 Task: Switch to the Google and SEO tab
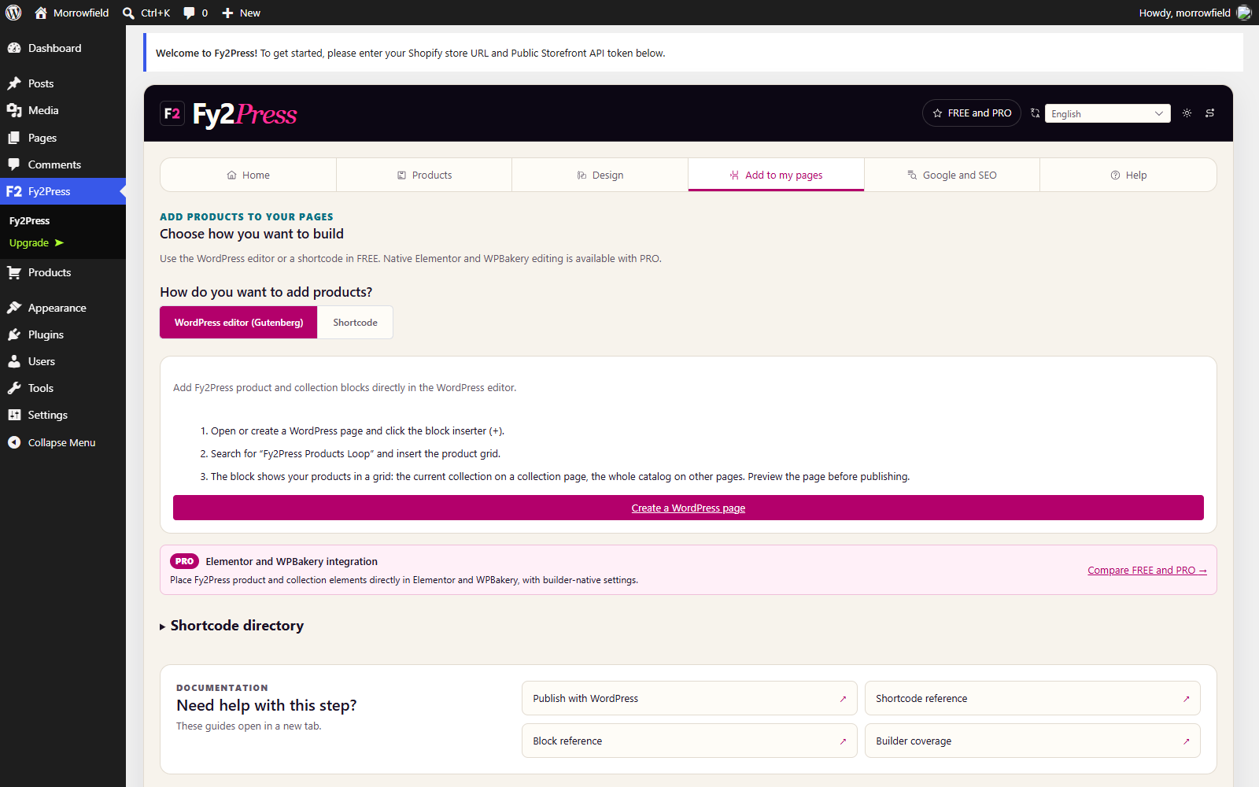click(x=952, y=175)
